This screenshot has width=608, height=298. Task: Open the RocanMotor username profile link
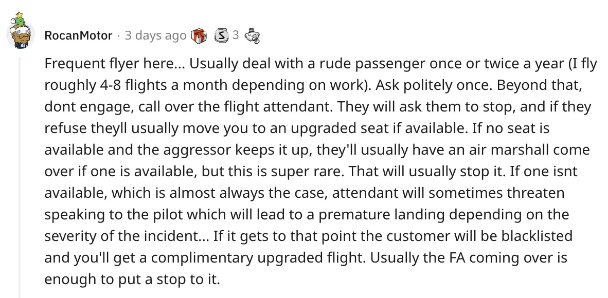pyautogui.click(x=78, y=35)
